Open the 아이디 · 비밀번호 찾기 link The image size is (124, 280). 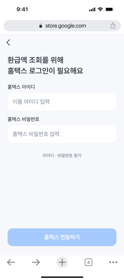[62, 156]
